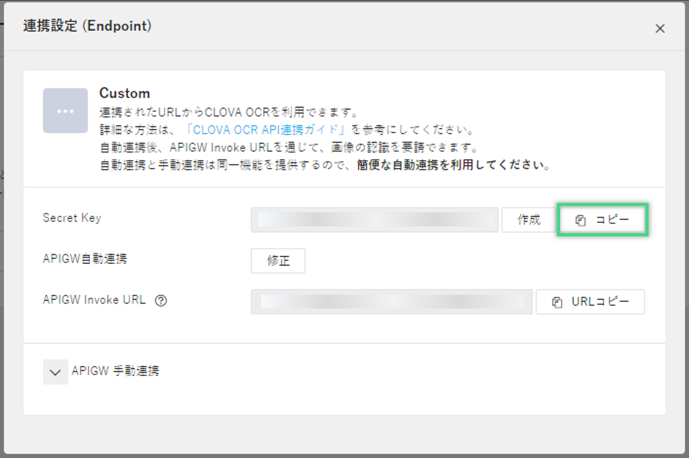Close the 連携設定 (Endpoint) dialog

[660, 29]
